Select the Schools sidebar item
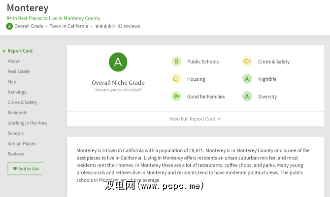 [16, 133]
